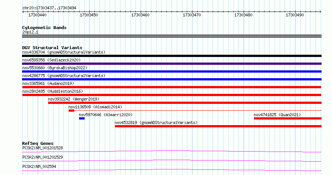This screenshot has height=175, width=332.
Task: Open variant nsv4286775 label
Action: [64, 76]
